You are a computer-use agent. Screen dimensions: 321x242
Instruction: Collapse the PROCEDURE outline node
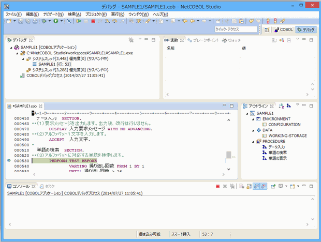[253, 142]
